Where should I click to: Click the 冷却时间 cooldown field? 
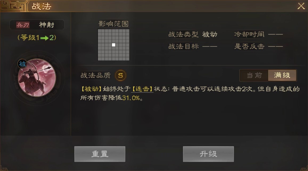258,35
